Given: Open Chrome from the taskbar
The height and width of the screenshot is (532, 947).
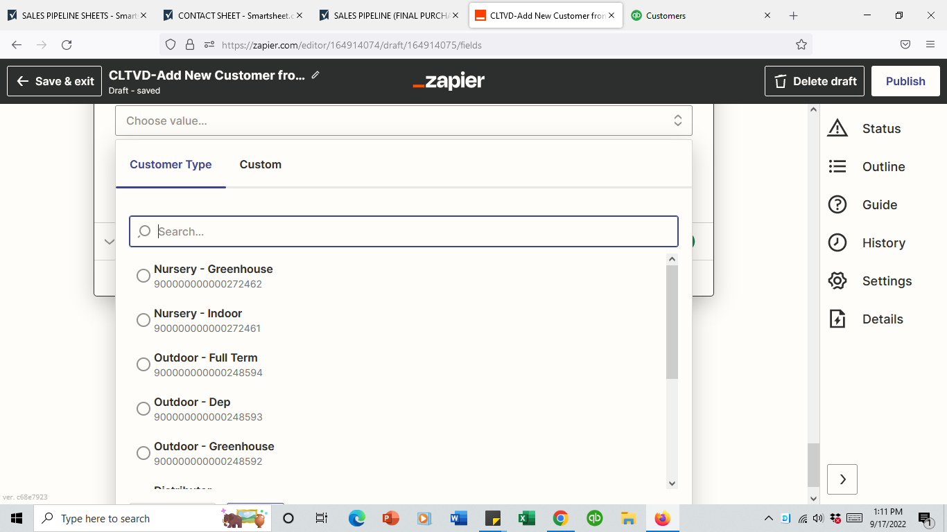Looking at the screenshot, I should point(560,518).
